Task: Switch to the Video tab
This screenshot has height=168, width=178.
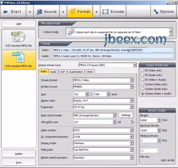Action: click(x=43, y=72)
